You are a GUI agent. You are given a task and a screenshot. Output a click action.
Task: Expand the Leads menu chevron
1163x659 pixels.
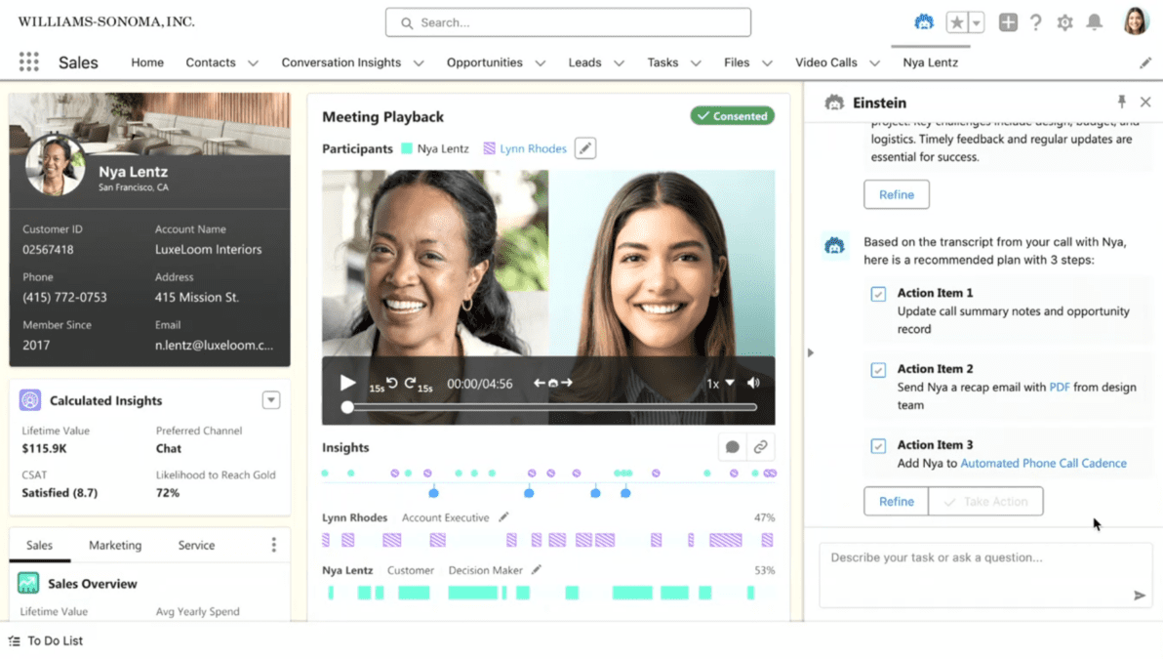coord(619,63)
